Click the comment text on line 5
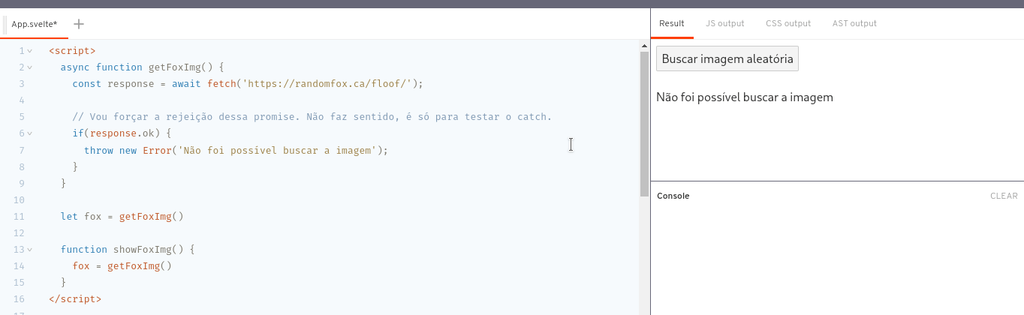Screen dimensions: 1024x315 point(312,117)
